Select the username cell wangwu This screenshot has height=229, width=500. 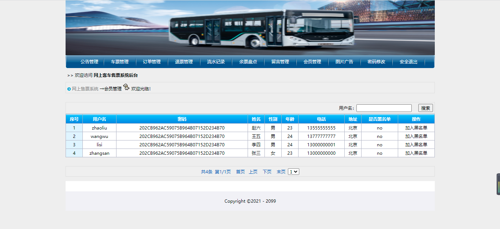click(x=99, y=136)
